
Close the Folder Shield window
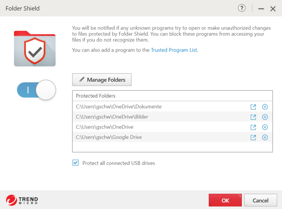[x=273, y=8]
